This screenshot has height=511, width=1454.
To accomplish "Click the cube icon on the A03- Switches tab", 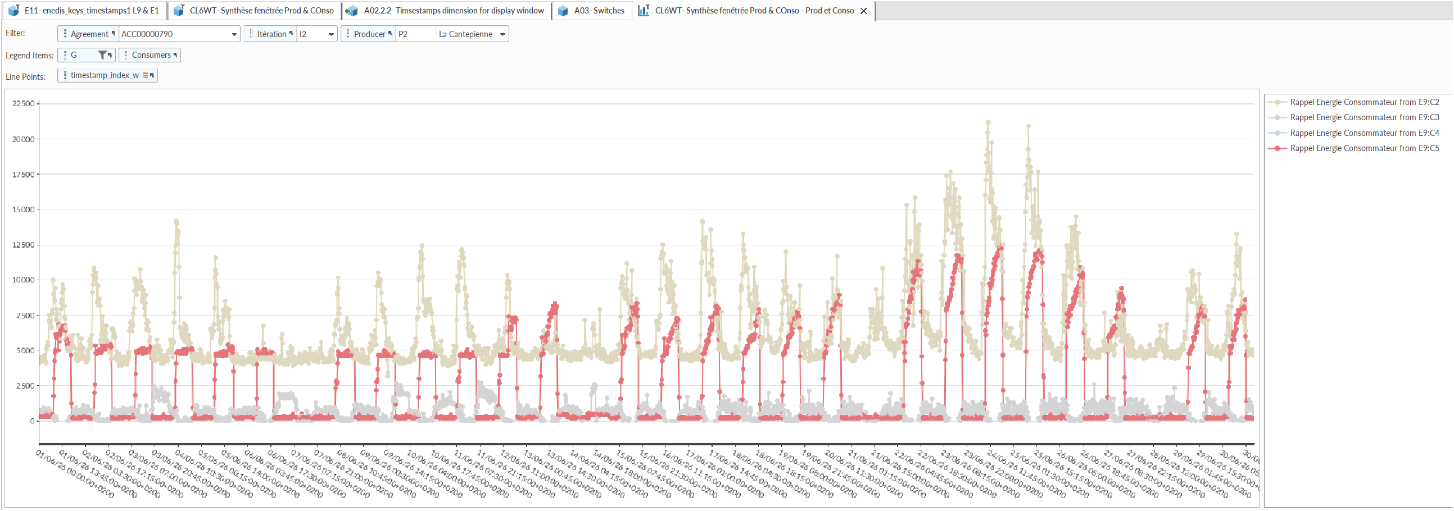I will [x=563, y=11].
